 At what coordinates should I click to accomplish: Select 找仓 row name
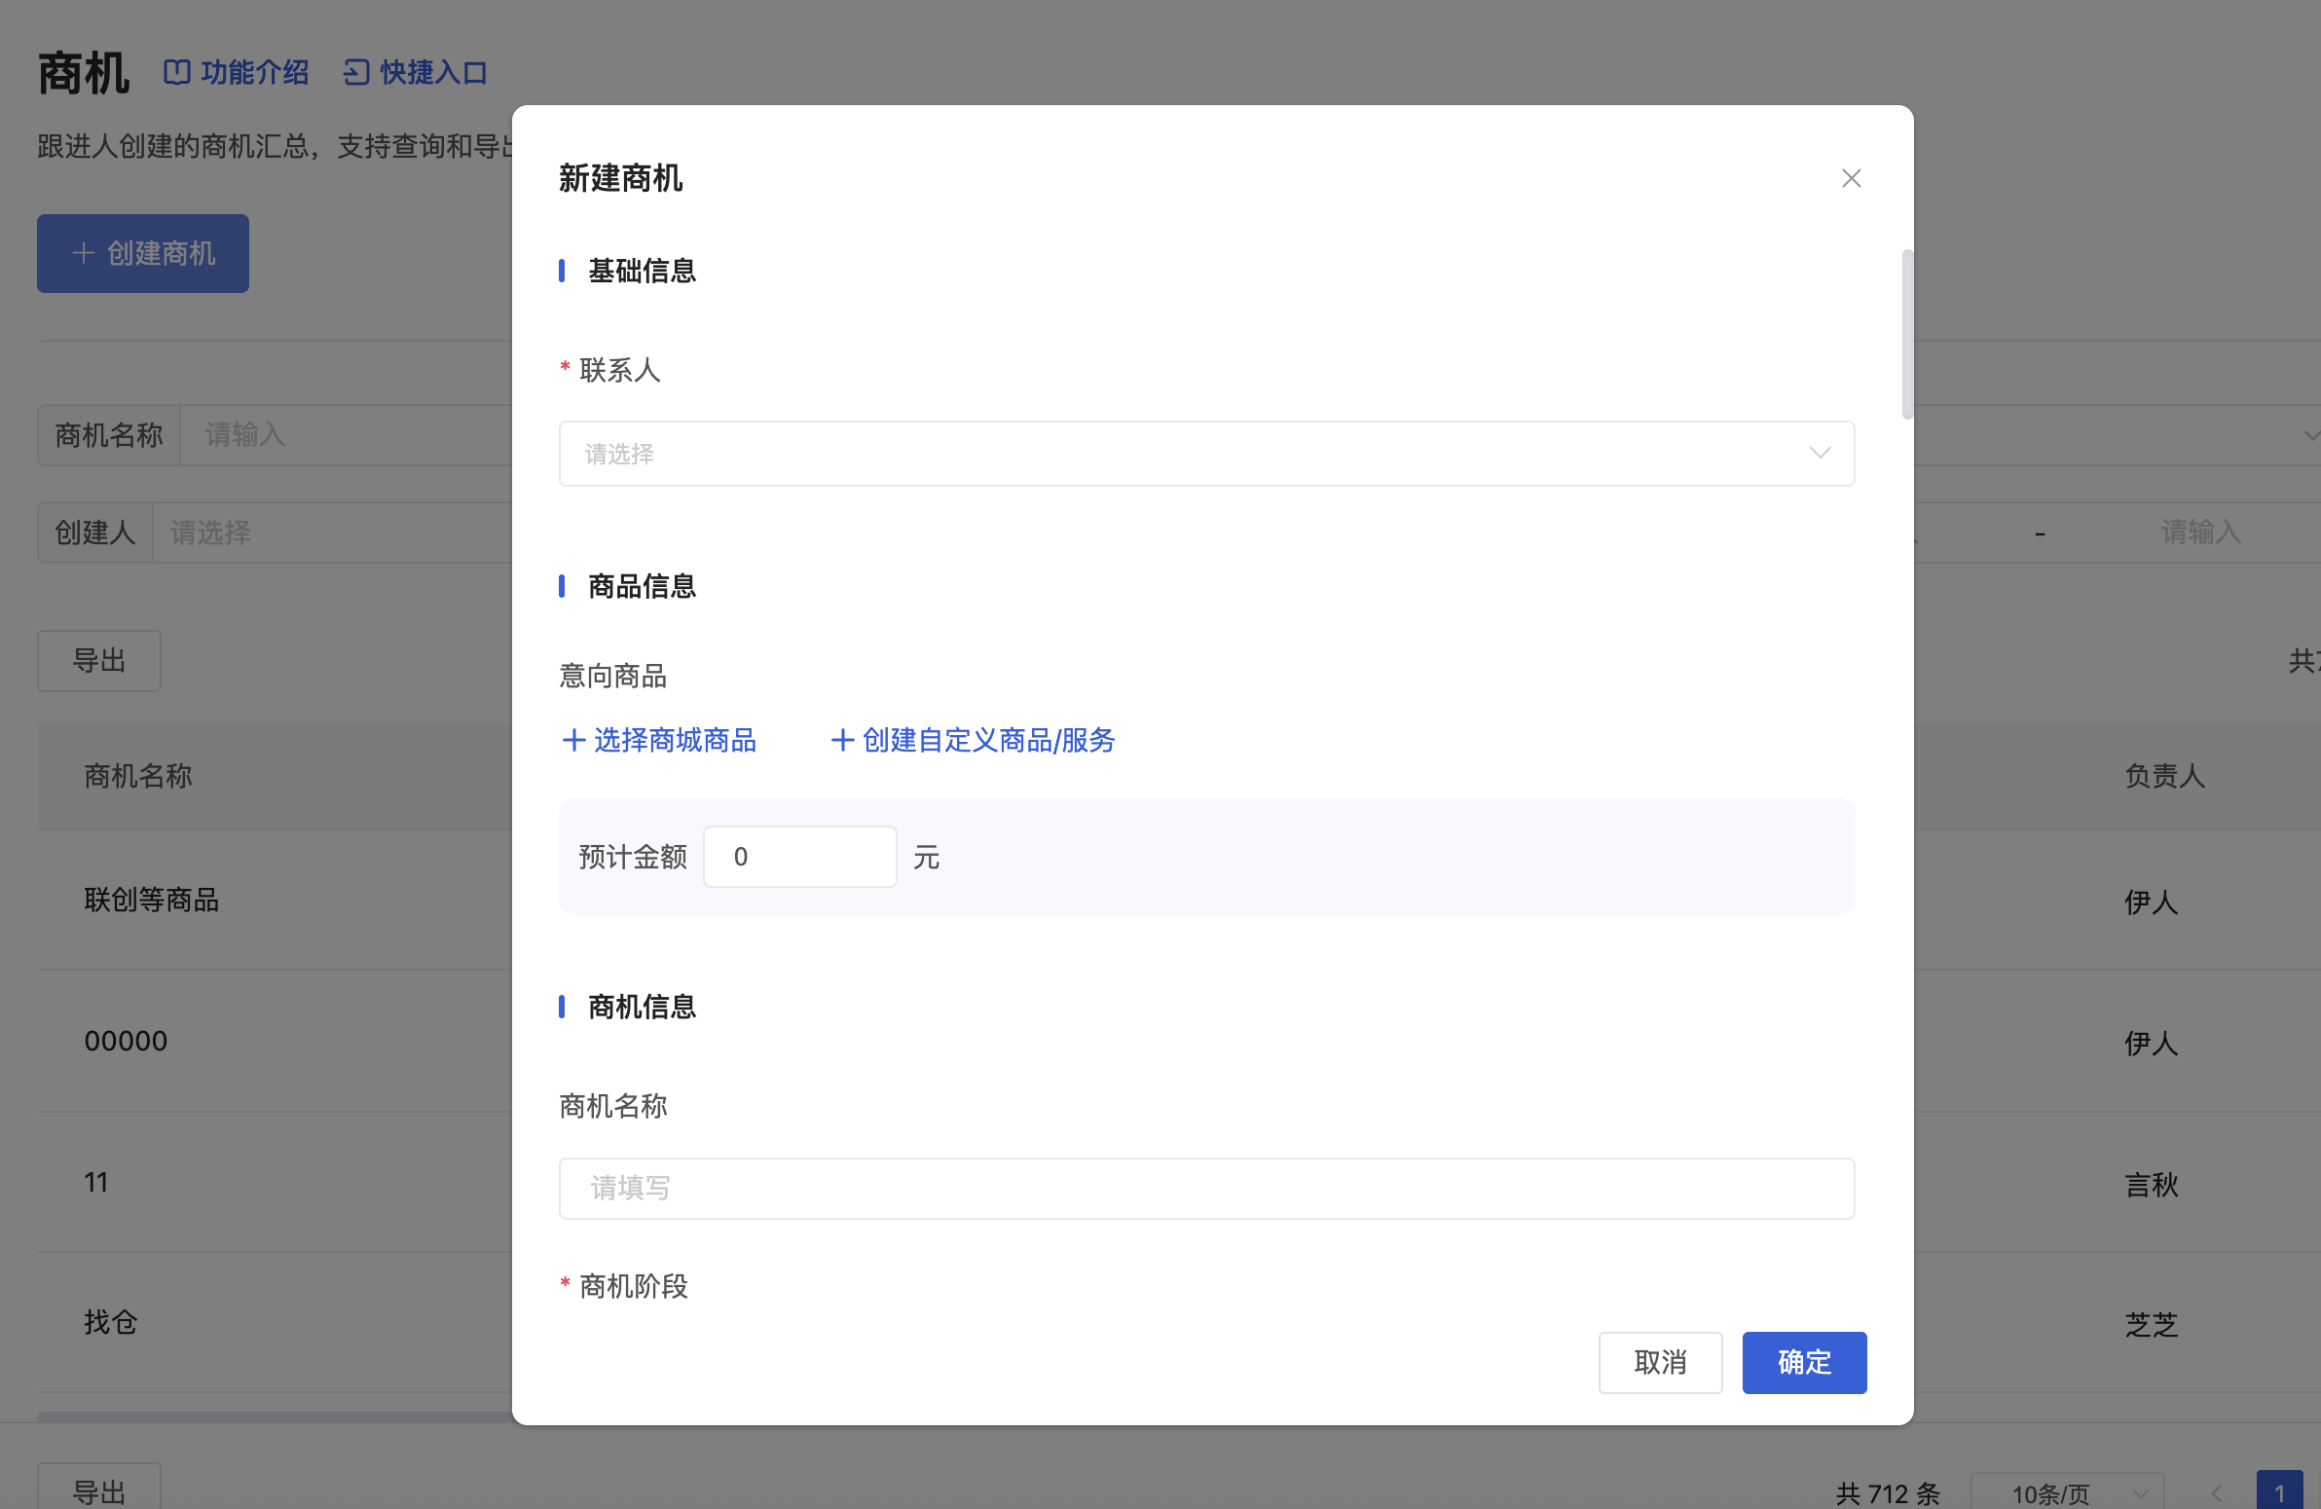click(110, 1322)
